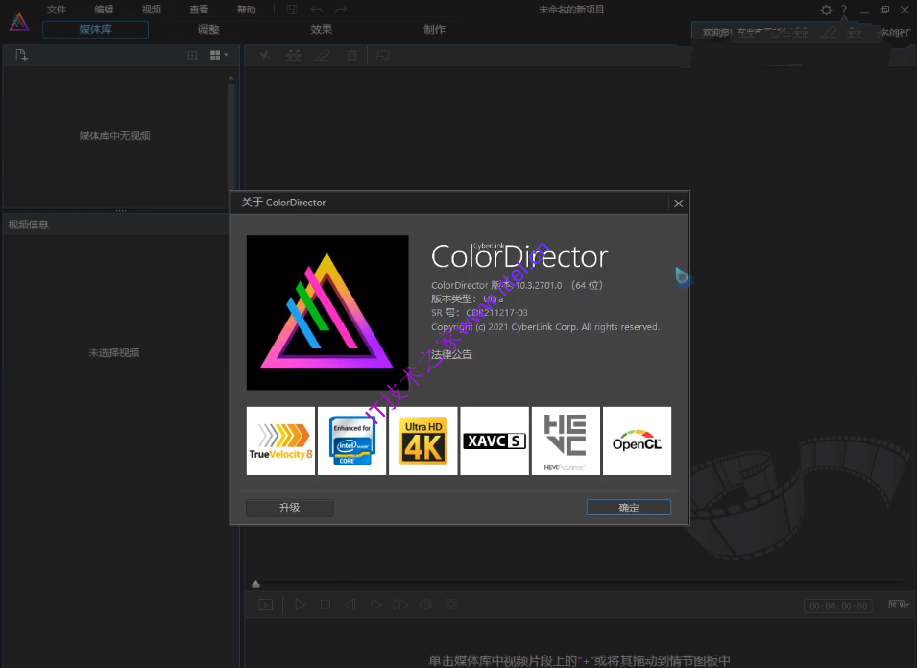The height and width of the screenshot is (668, 917).
Task: Close the 关于 ColorDirector dialog with X
Action: pyautogui.click(x=679, y=203)
